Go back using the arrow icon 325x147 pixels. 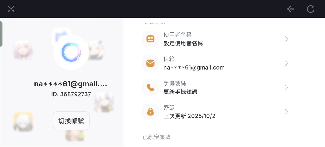(x=291, y=9)
